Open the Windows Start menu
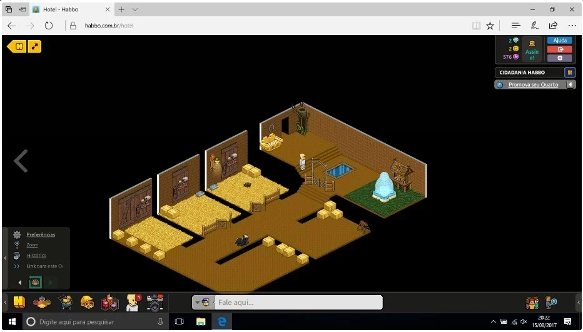This screenshot has width=583, height=332. 12,321
